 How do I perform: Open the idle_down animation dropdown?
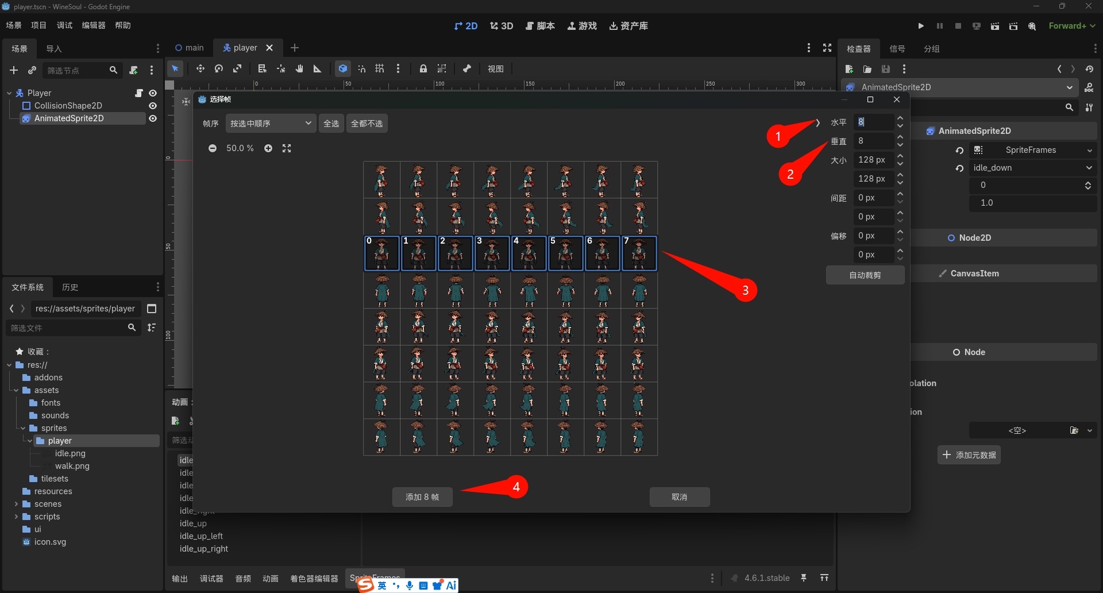pyautogui.click(x=1033, y=168)
